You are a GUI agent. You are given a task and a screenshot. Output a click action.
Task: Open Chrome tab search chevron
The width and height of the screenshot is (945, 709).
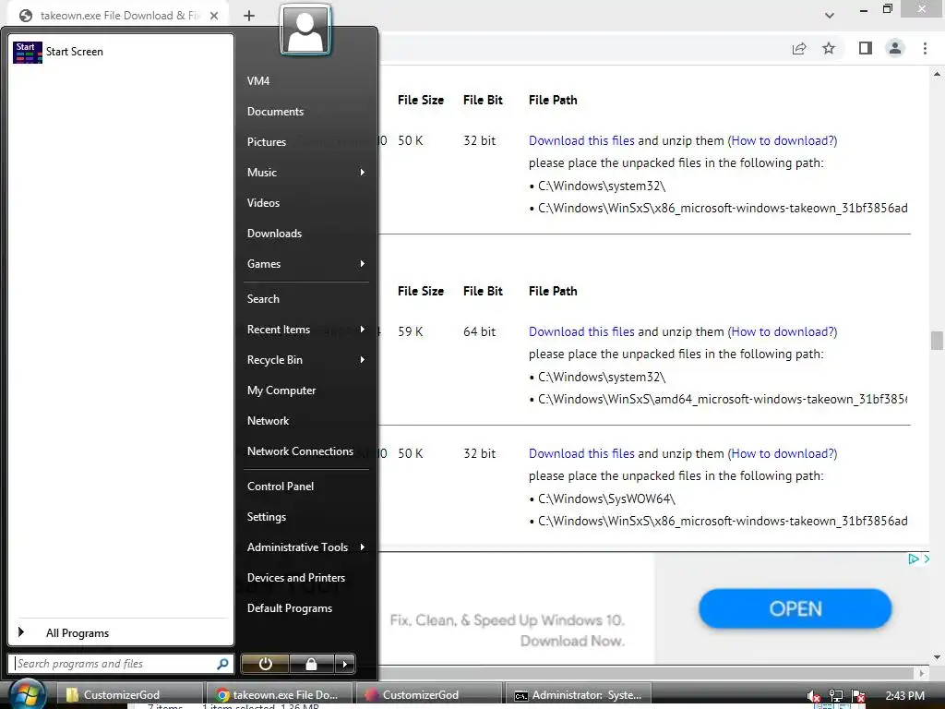point(830,16)
